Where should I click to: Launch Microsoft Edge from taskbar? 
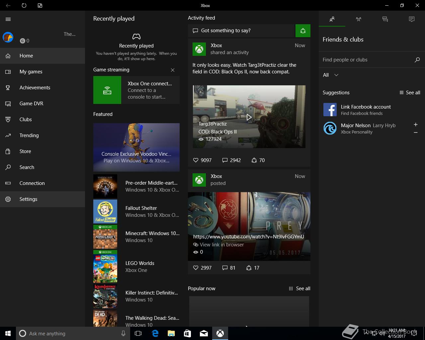[x=155, y=333]
